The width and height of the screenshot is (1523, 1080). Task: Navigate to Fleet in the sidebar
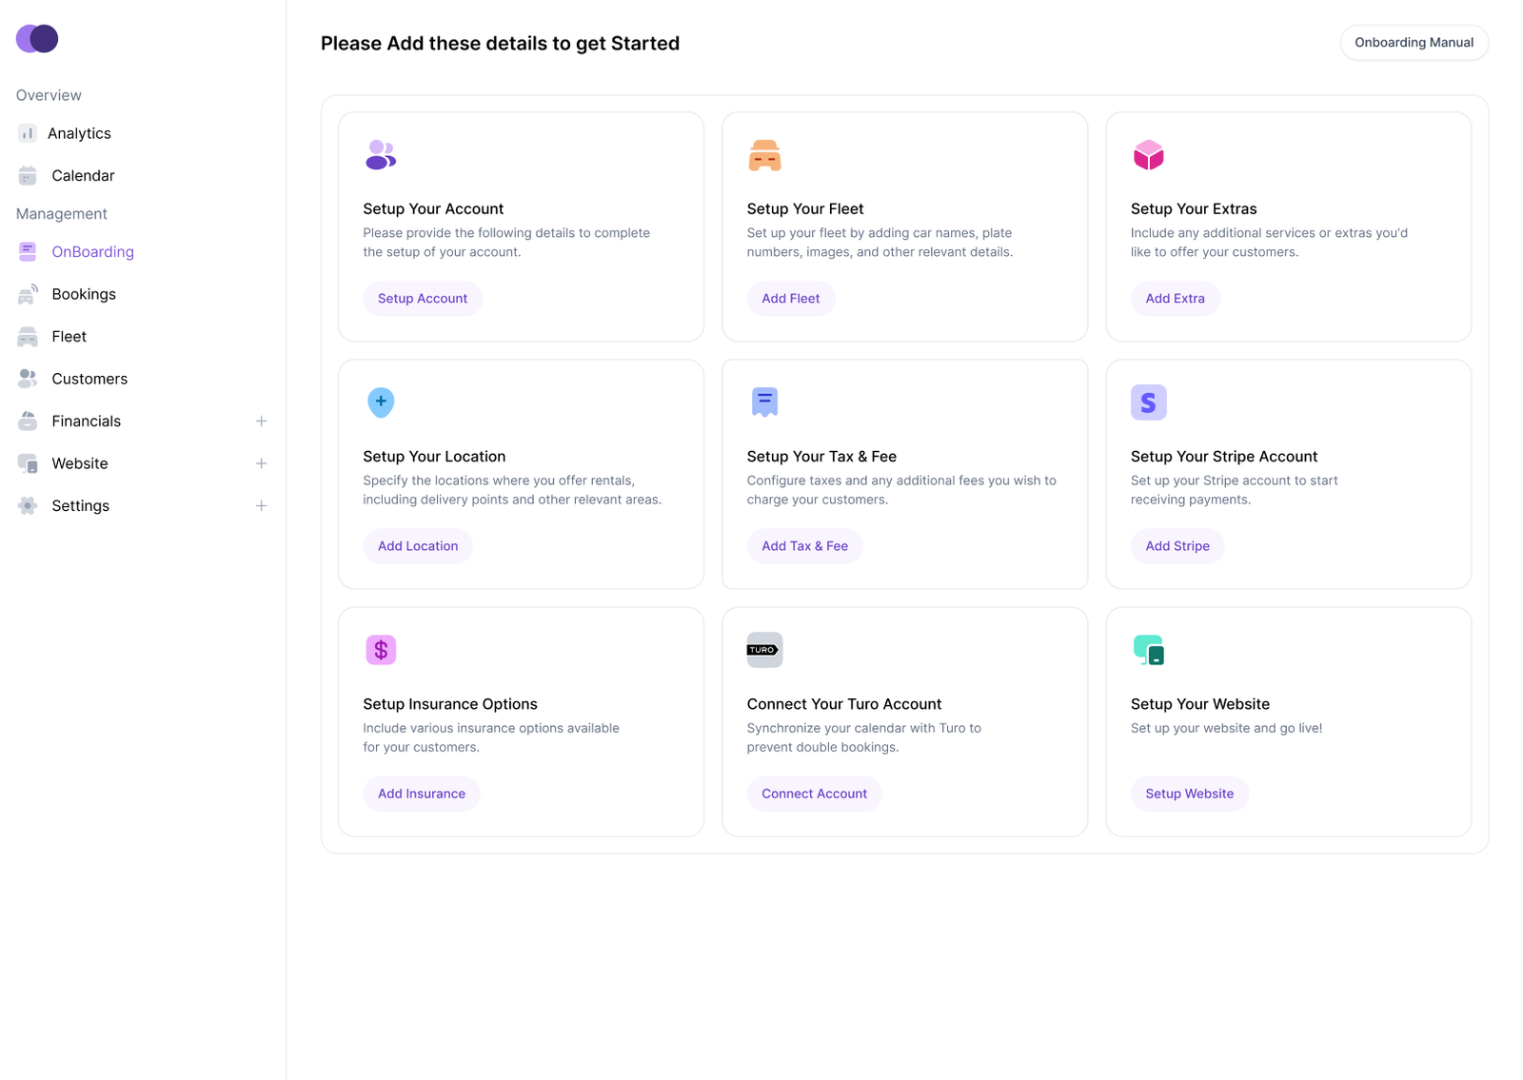[69, 336]
